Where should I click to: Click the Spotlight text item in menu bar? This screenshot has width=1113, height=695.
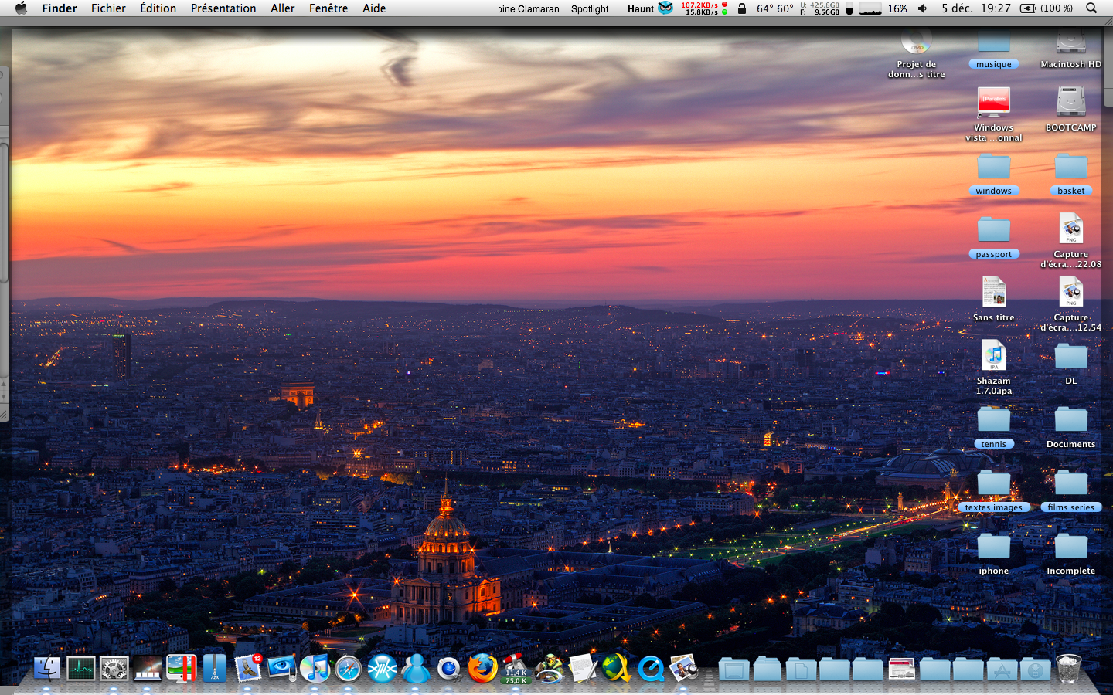click(x=590, y=8)
